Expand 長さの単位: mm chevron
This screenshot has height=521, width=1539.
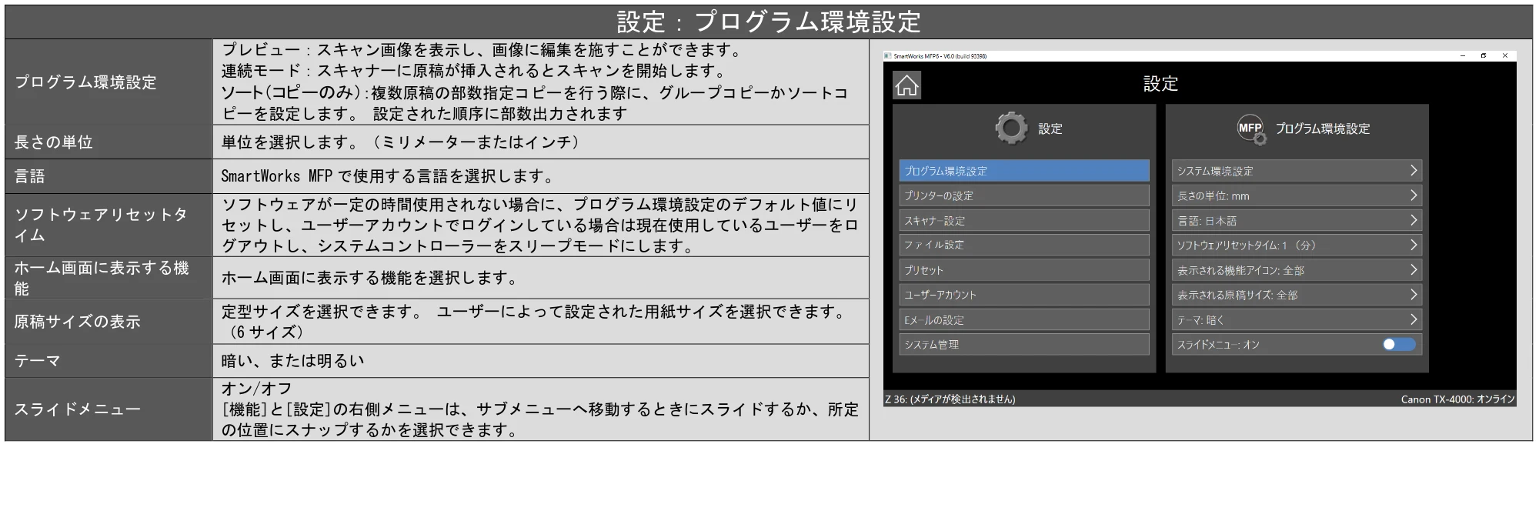click(x=1413, y=195)
